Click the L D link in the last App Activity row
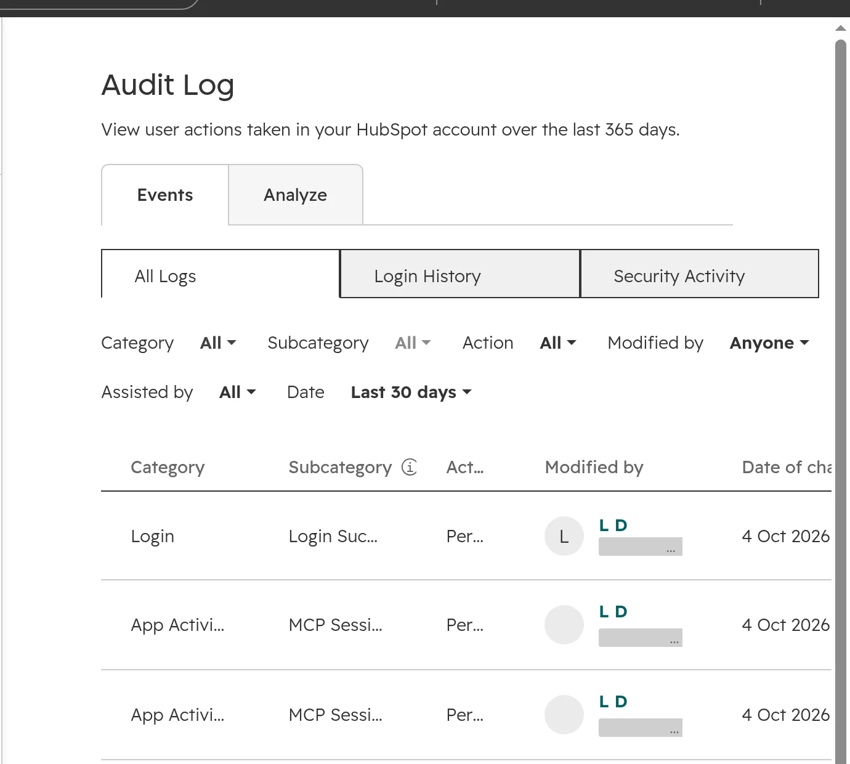The image size is (850, 764). click(613, 702)
